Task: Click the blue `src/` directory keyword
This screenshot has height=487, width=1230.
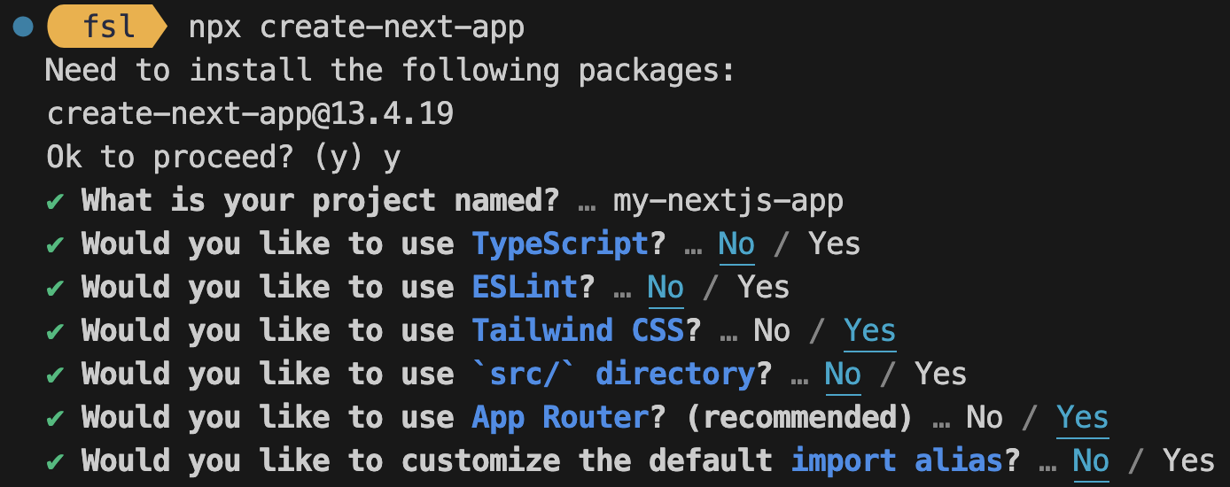Action: tap(613, 374)
